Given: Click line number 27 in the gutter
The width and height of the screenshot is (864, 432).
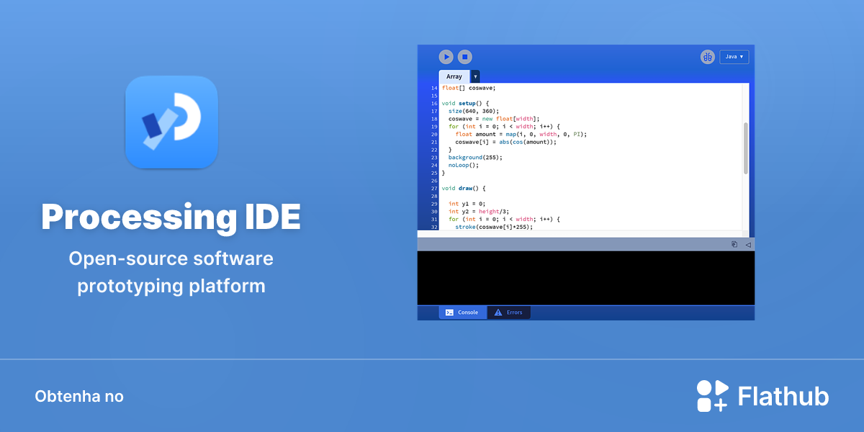Looking at the screenshot, I should (x=434, y=188).
